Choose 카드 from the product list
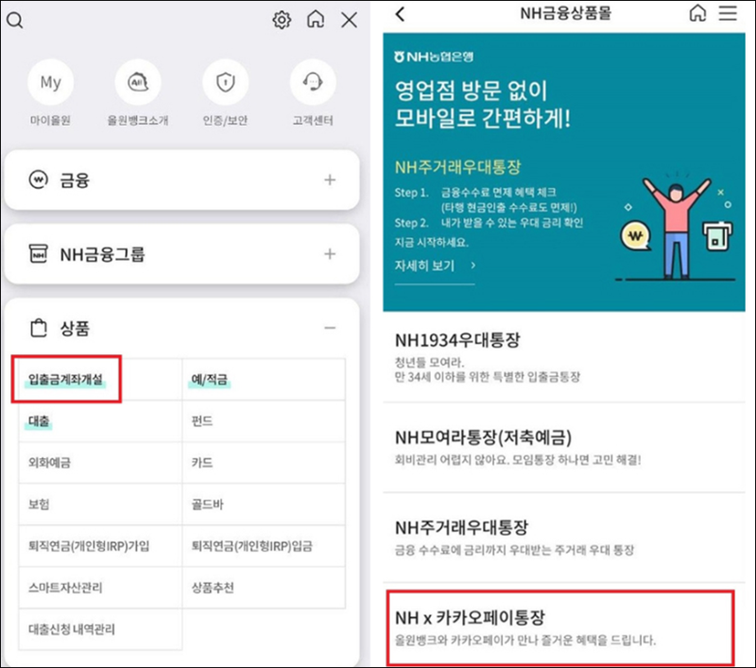Image resolution: width=756 pixels, height=668 pixels. 264,463
